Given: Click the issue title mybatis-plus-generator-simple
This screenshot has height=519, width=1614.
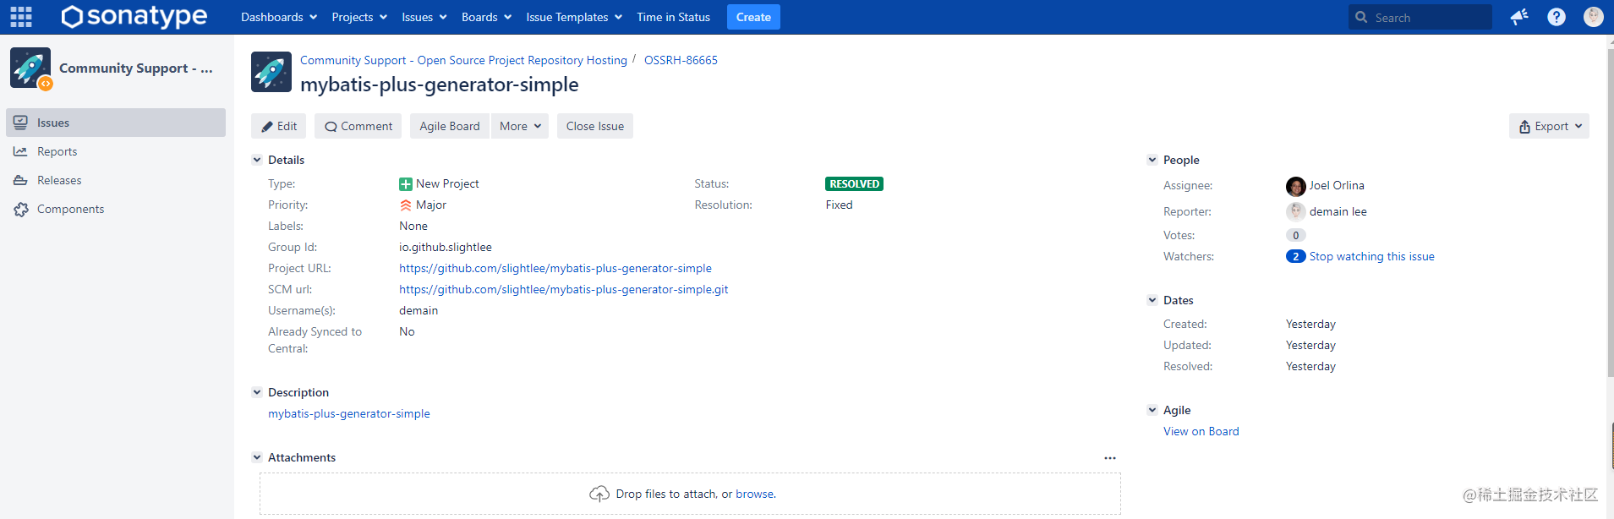Looking at the screenshot, I should pyautogui.click(x=440, y=85).
